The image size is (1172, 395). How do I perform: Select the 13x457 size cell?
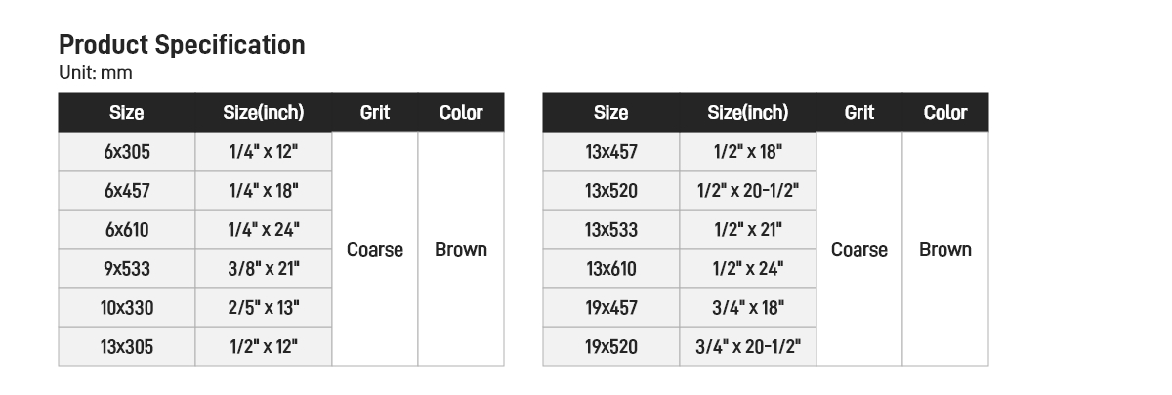[611, 152]
